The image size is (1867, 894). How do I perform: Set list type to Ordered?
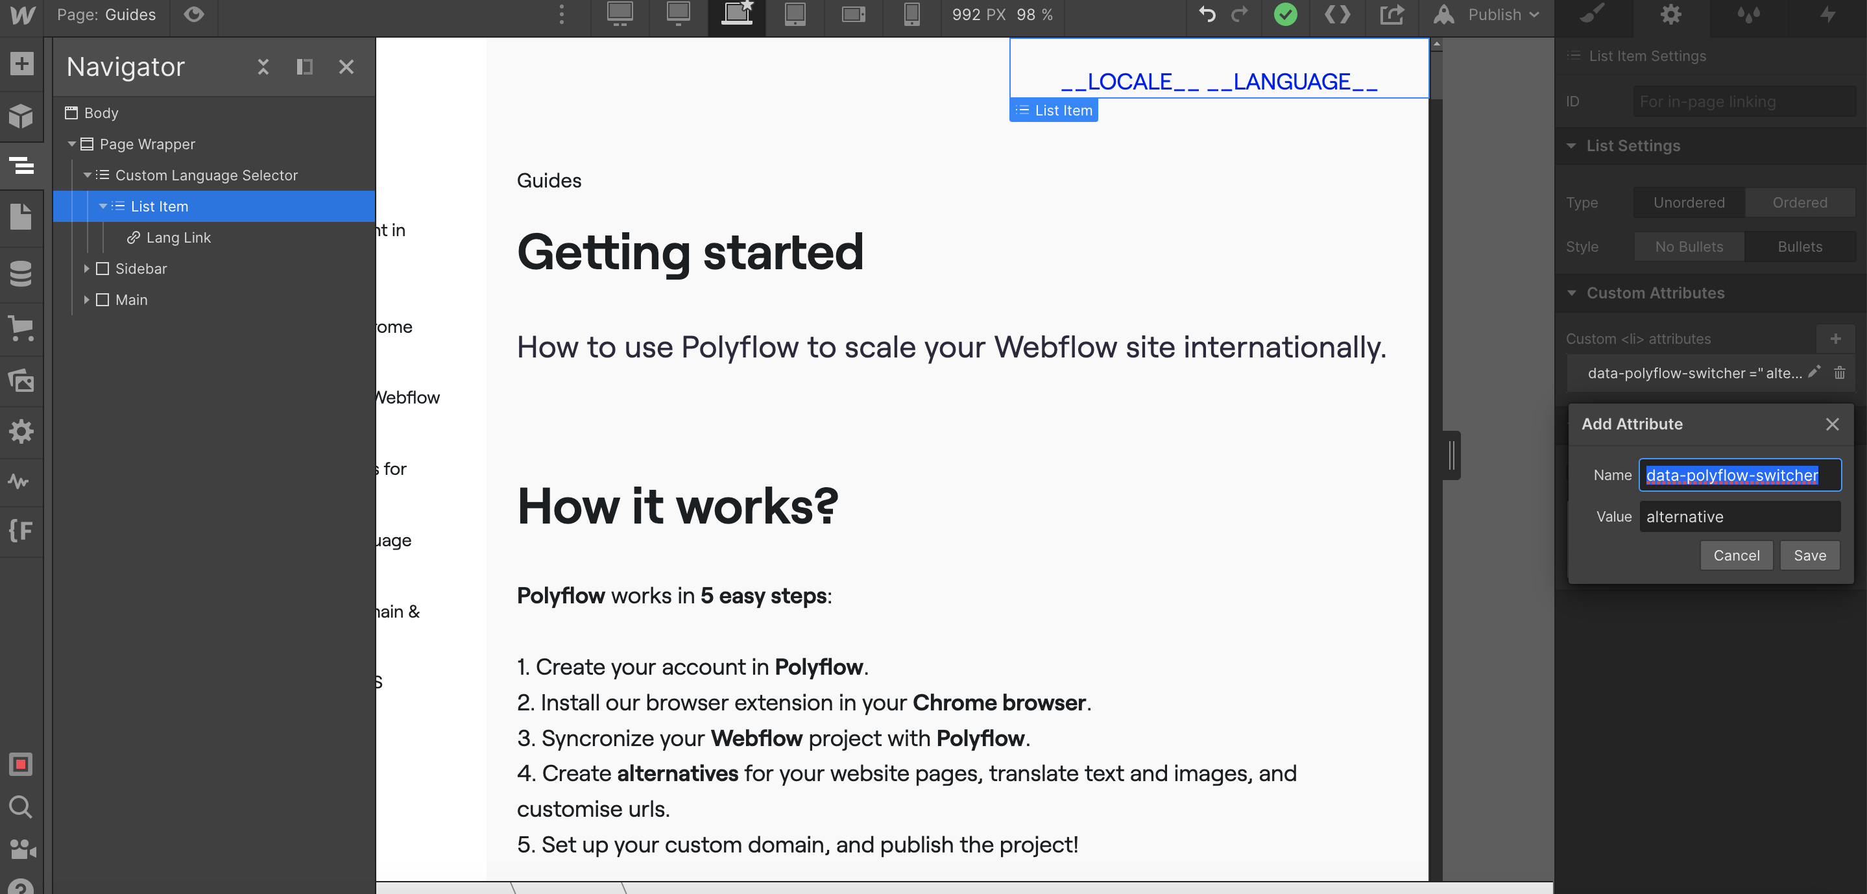pos(1800,202)
